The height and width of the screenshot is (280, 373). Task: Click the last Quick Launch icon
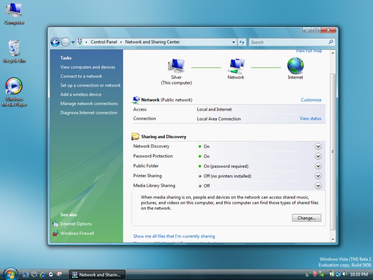pyautogui.click(x=59, y=274)
